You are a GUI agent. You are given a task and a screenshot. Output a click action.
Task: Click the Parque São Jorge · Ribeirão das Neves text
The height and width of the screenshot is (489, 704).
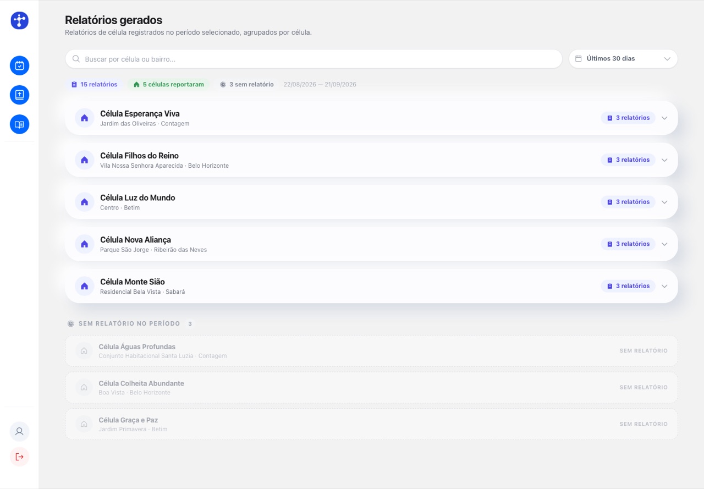coord(153,250)
